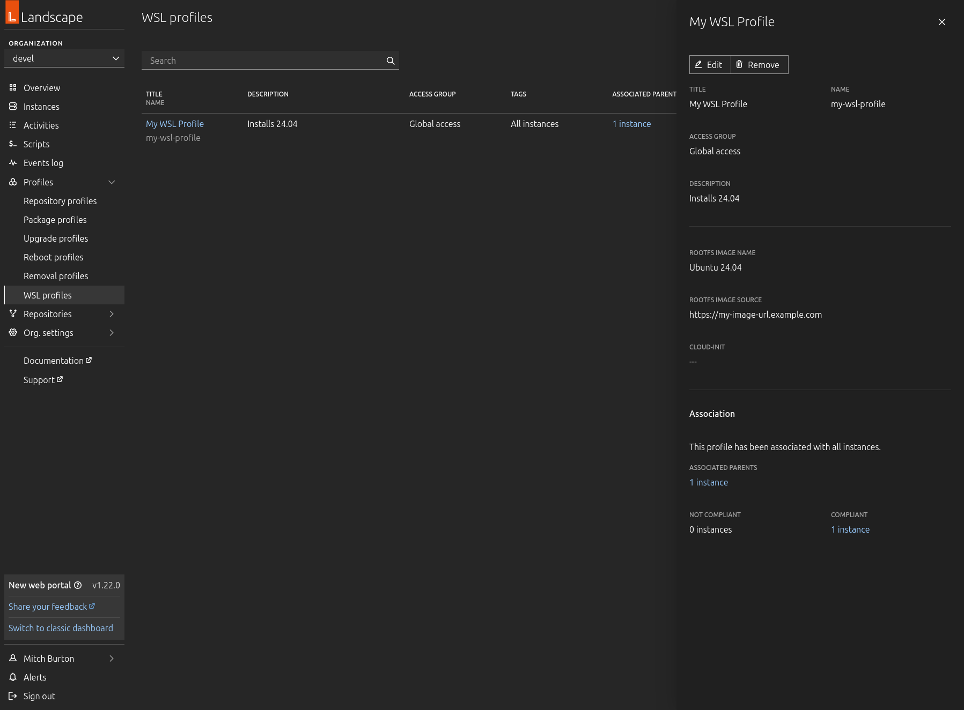Image resolution: width=964 pixels, height=710 pixels.
Task: Click the help icon beside New web portal
Action: [x=78, y=585]
